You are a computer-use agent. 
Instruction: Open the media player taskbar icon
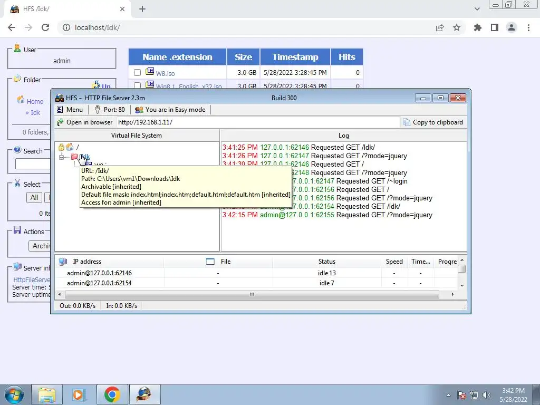pos(78,394)
